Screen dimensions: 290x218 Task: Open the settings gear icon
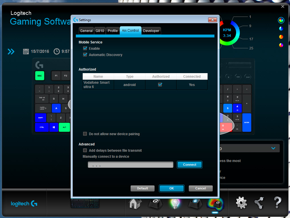241,202
